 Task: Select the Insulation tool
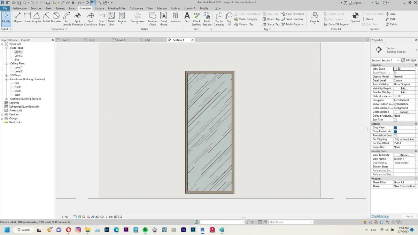[x=175, y=18]
